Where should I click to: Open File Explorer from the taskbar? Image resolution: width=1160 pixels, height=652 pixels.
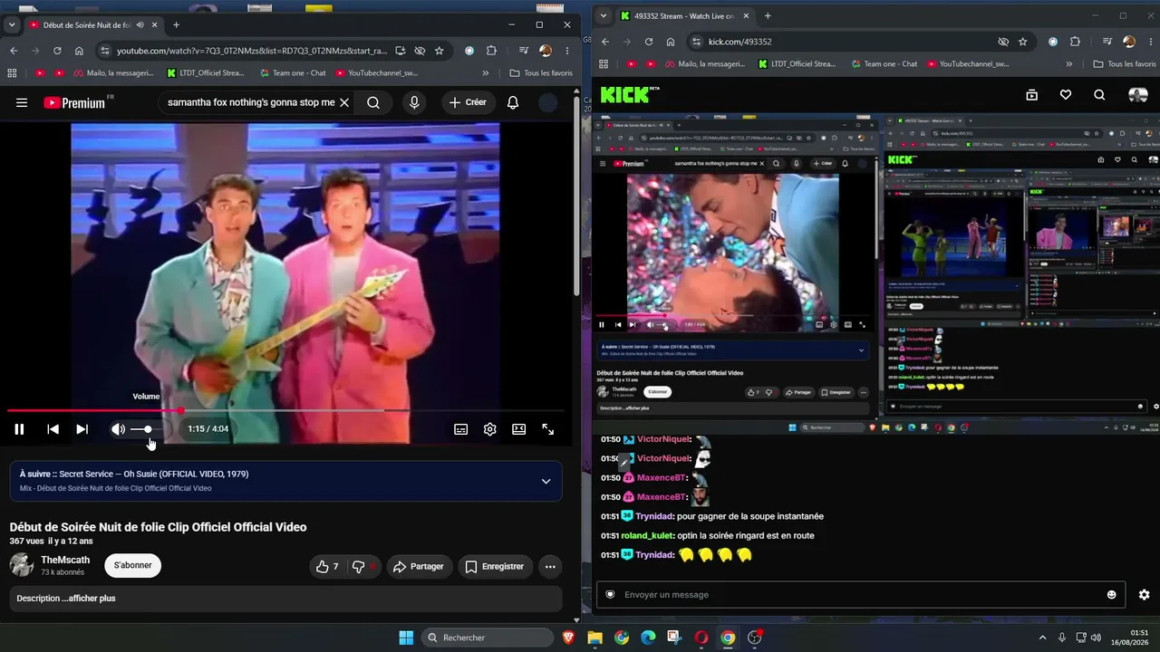pos(595,638)
